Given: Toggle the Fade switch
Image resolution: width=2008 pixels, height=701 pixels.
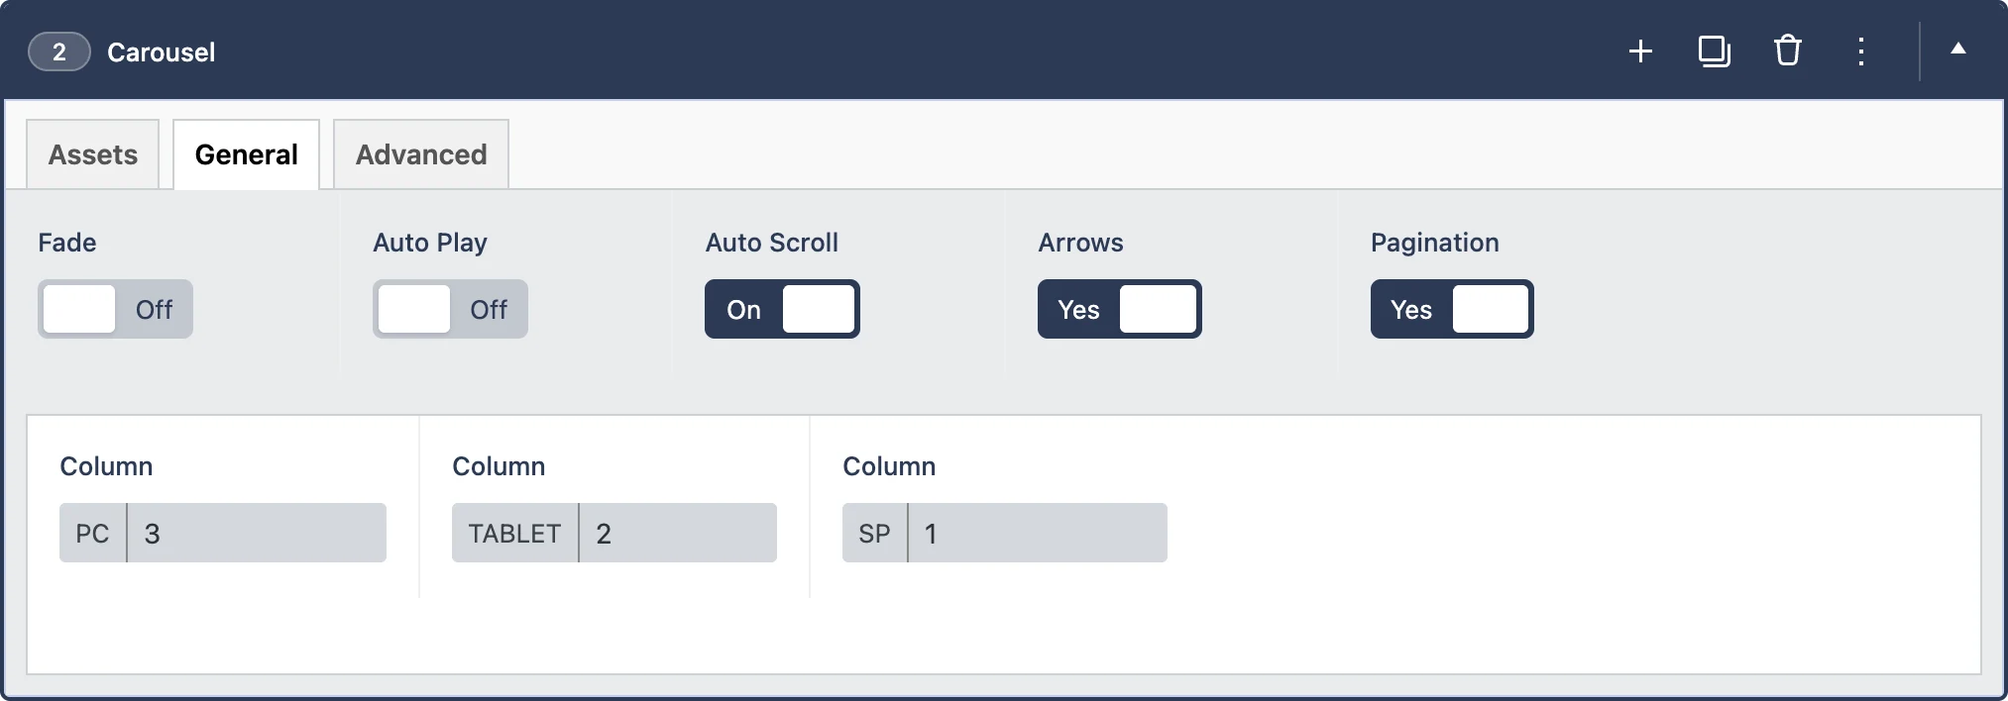Looking at the screenshot, I should [x=115, y=309].
